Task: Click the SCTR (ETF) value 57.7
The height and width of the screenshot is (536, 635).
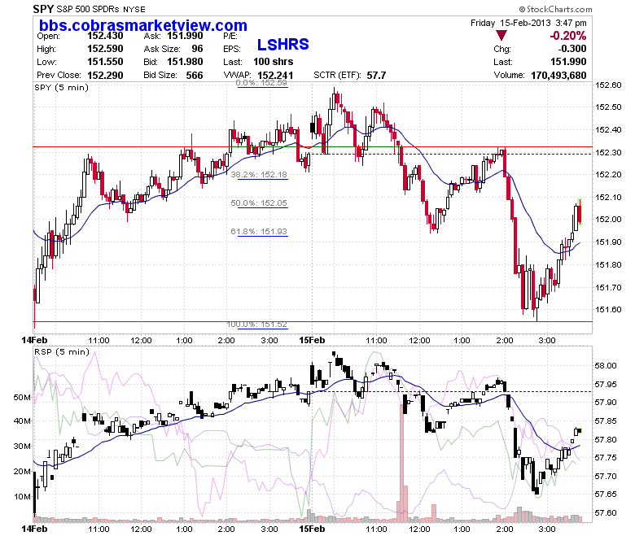Action: (x=376, y=76)
